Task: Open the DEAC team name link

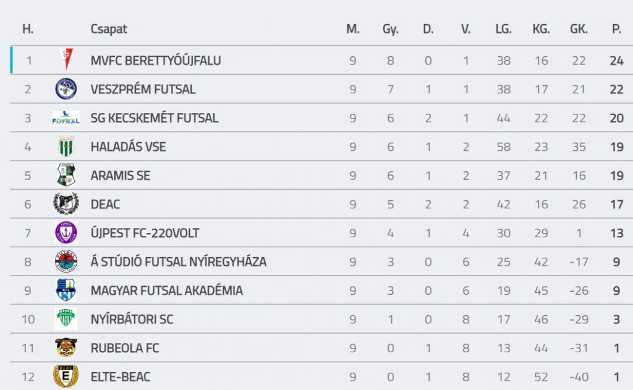Action: click(x=105, y=204)
